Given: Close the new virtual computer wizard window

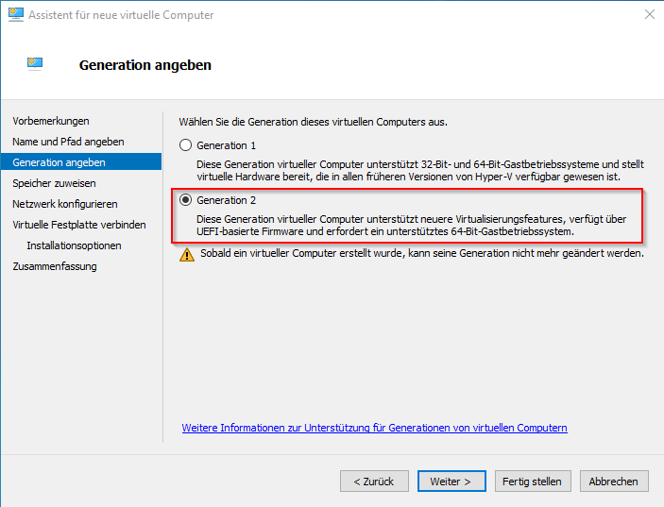Looking at the screenshot, I should click(650, 15).
